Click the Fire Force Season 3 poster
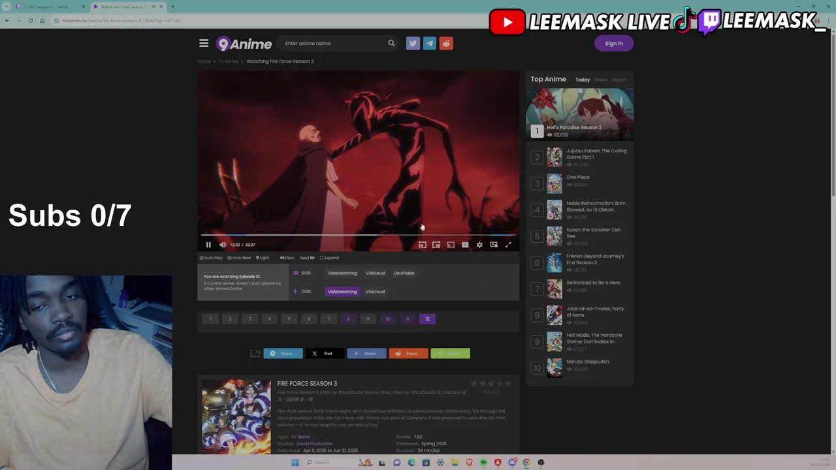Viewport: 836px width, 470px height. click(x=236, y=416)
